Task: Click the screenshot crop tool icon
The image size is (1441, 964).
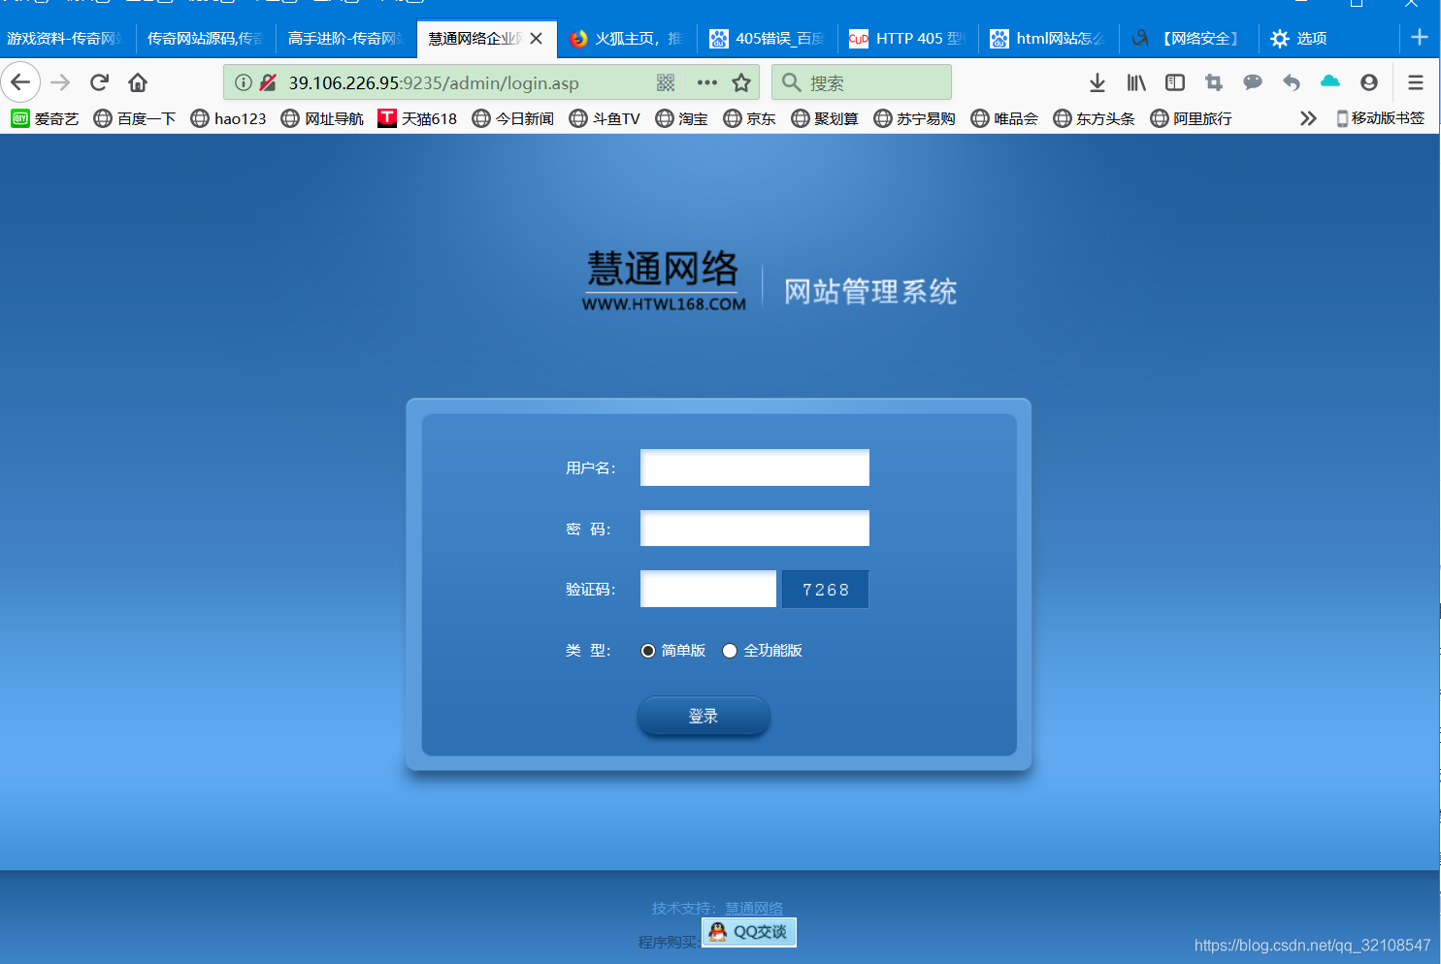Action: pyautogui.click(x=1214, y=82)
